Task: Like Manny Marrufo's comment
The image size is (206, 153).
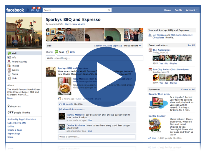Action: point(90,120)
